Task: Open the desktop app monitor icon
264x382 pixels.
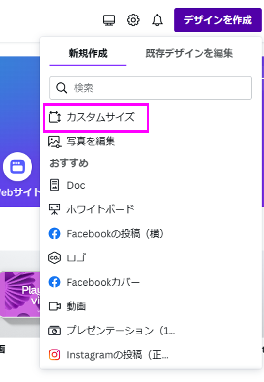Action: [x=109, y=20]
